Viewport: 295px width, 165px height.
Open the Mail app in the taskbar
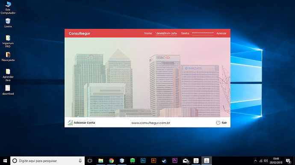[186, 161]
